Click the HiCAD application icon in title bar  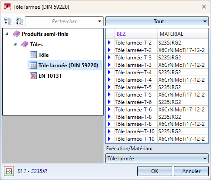[x=7, y=7]
